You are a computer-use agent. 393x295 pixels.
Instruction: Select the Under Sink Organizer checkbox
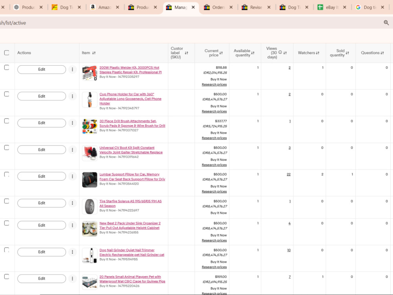(7, 223)
